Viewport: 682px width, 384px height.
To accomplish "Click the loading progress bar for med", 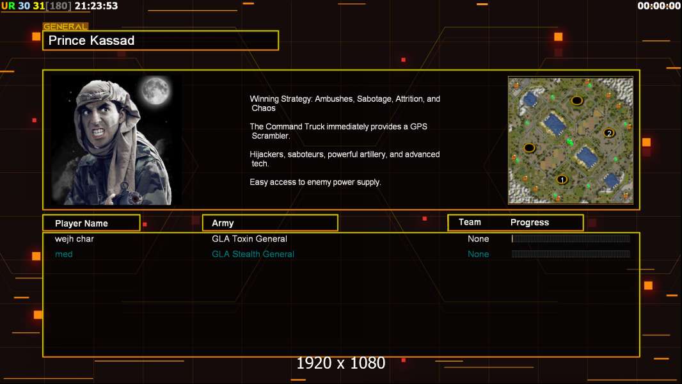I will click(x=571, y=253).
